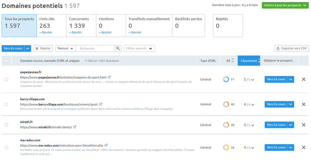Tick the bercyvillage.com row checkbox
Screen dimensions: 311x160
tap(6, 104)
